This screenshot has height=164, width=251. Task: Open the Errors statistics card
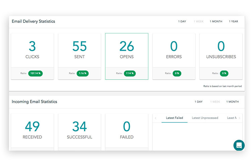pos(174,50)
